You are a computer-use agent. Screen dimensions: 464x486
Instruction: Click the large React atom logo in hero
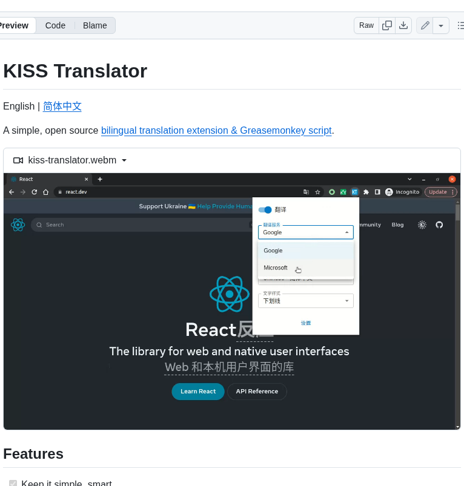[230, 294]
